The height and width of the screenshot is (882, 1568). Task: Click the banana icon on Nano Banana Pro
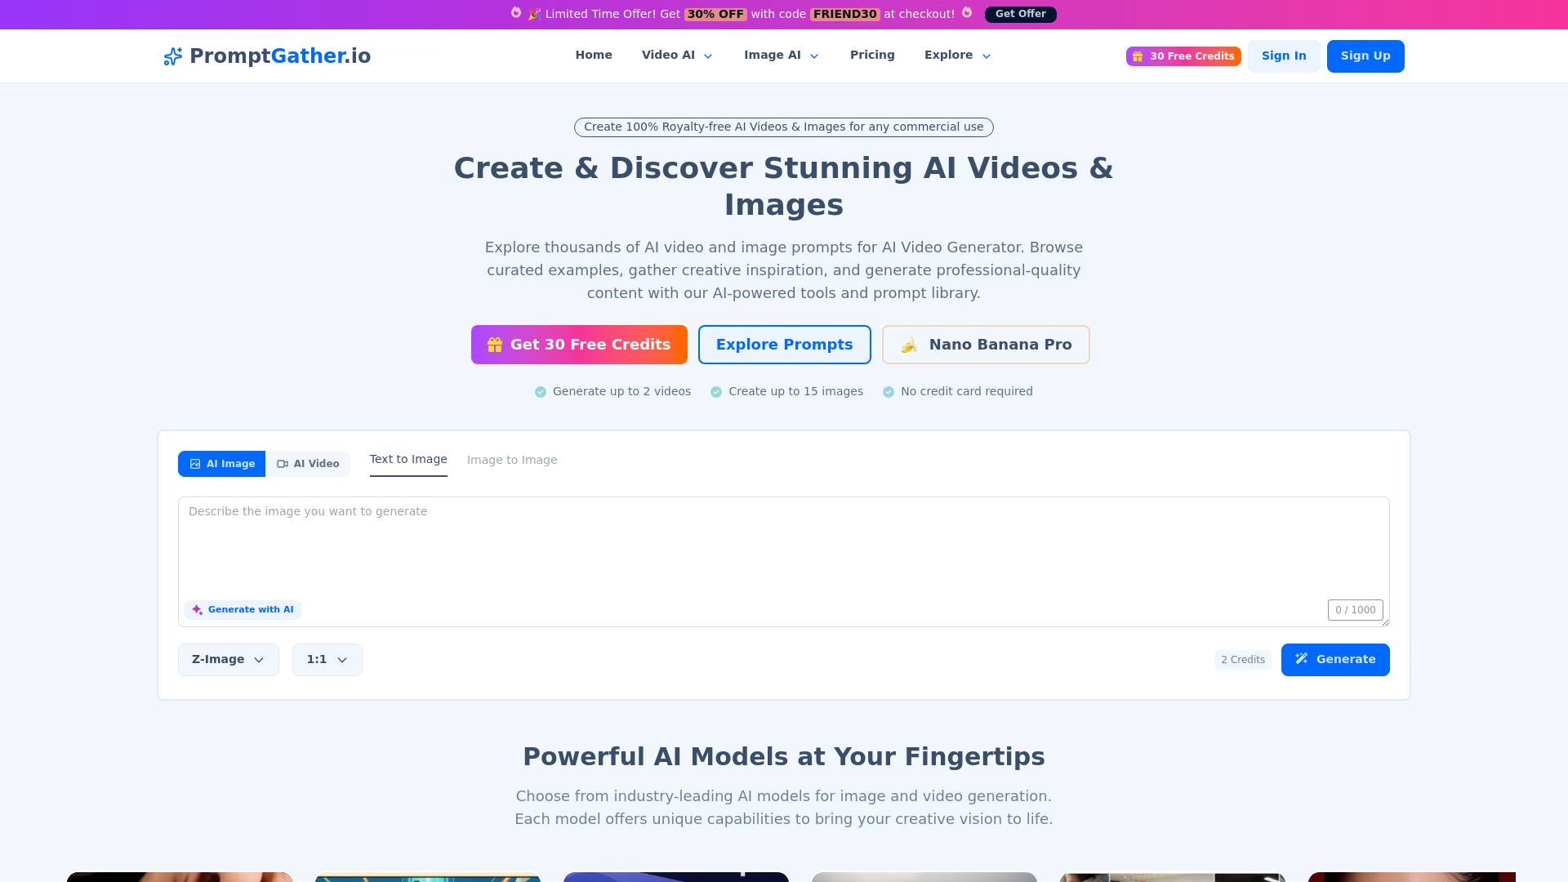click(x=909, y=345)
